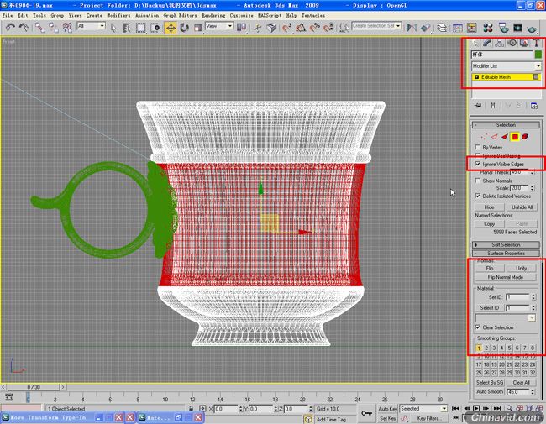Click the Quick Render teapot icon
Image resolution: width=546 pixels, height=424 pixels.
tap(532, 28)
